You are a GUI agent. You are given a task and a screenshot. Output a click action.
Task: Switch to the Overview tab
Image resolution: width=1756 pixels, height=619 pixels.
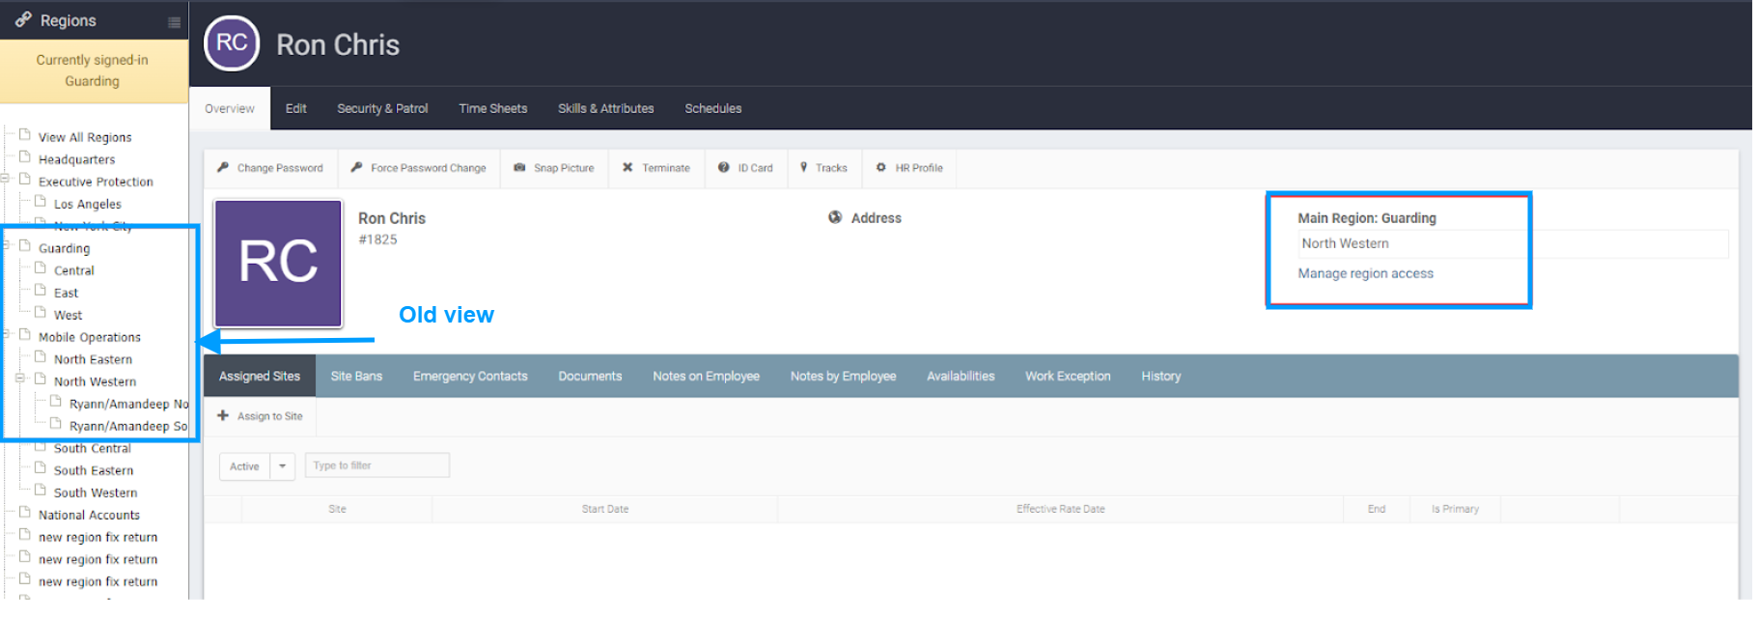click(x=230, y=108)
